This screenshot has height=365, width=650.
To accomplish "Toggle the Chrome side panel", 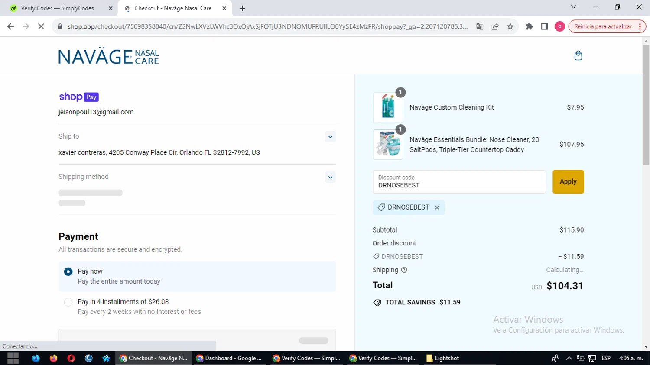I will (545, 26).
